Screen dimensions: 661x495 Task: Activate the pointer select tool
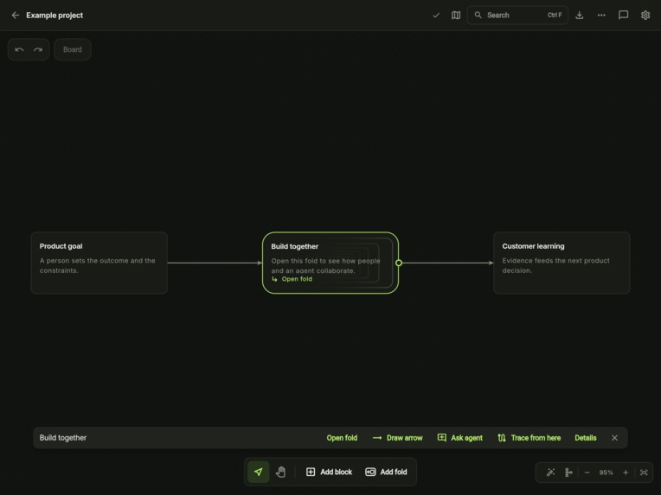[x=259, y=472]
